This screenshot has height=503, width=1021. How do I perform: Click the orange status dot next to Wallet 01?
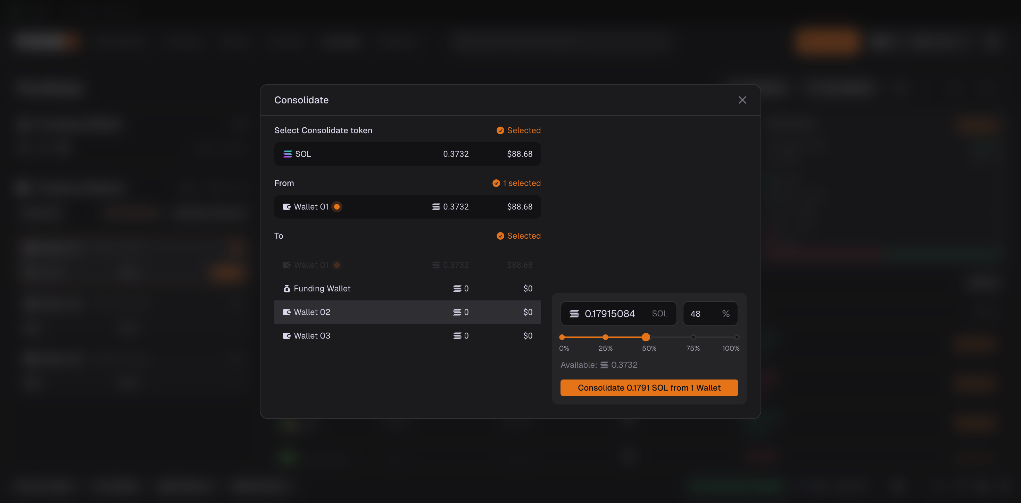[337, 207]
